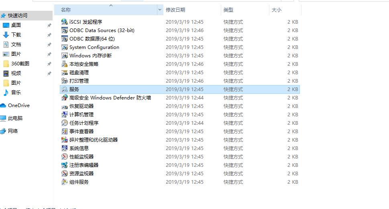Open 桌面 in quick access sidebar
Image resolution: width=389 pixels, height=209 pixels.
[16, 25]
